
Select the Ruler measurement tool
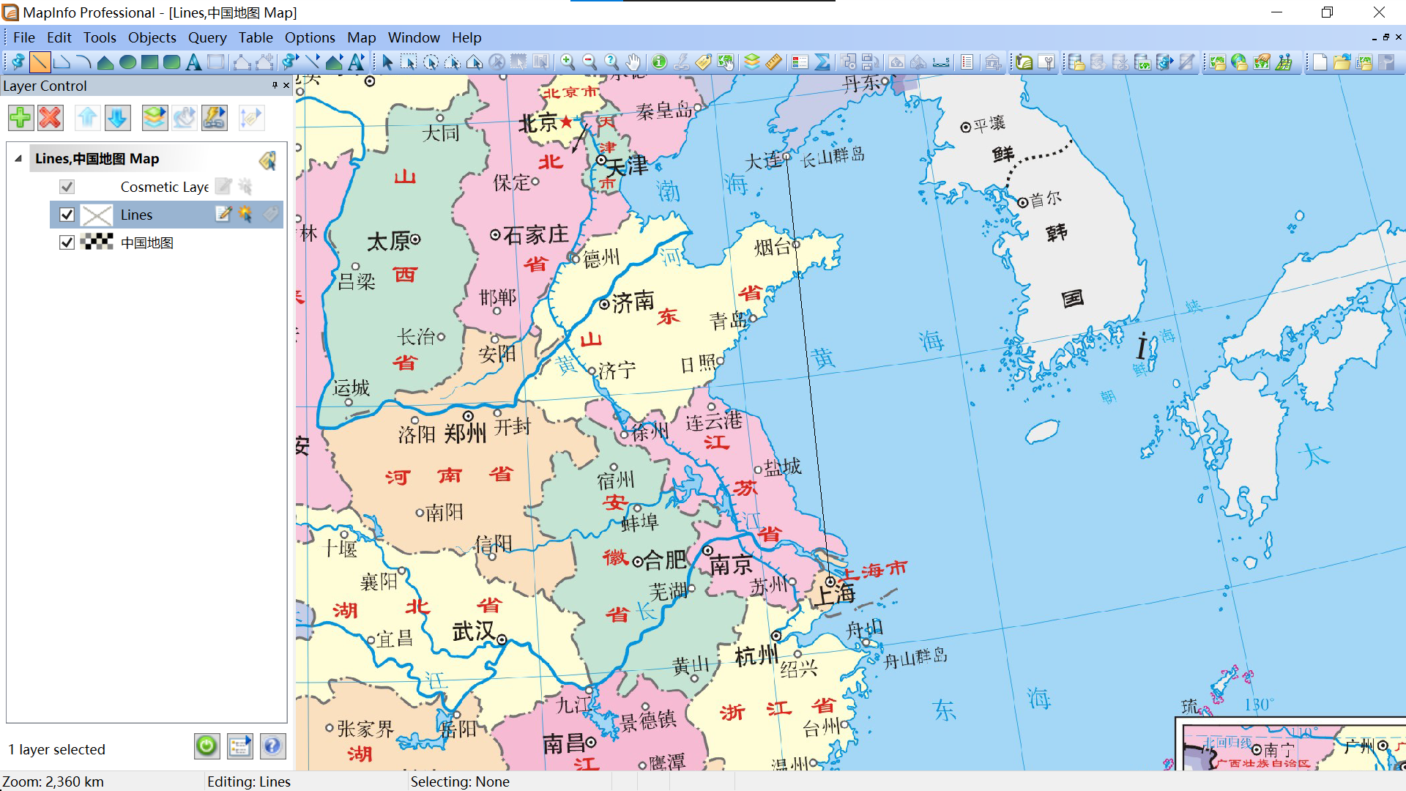(774, 62)
